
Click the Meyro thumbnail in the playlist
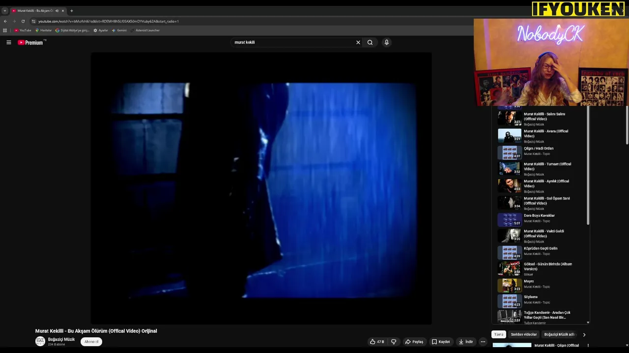pos(510,285)
